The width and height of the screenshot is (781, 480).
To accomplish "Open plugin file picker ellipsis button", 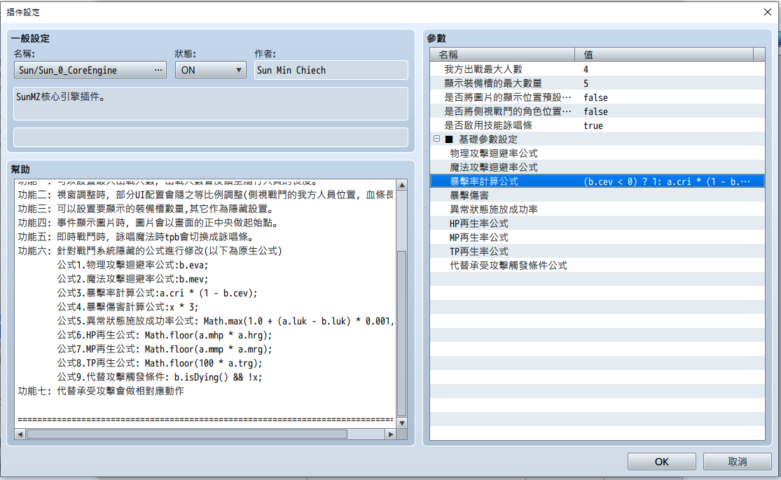I will [158, 70].
